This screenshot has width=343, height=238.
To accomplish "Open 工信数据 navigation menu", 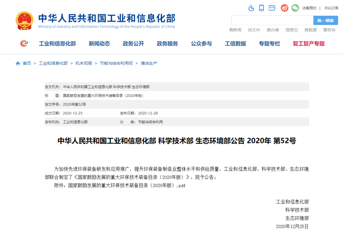I will 235,44.
